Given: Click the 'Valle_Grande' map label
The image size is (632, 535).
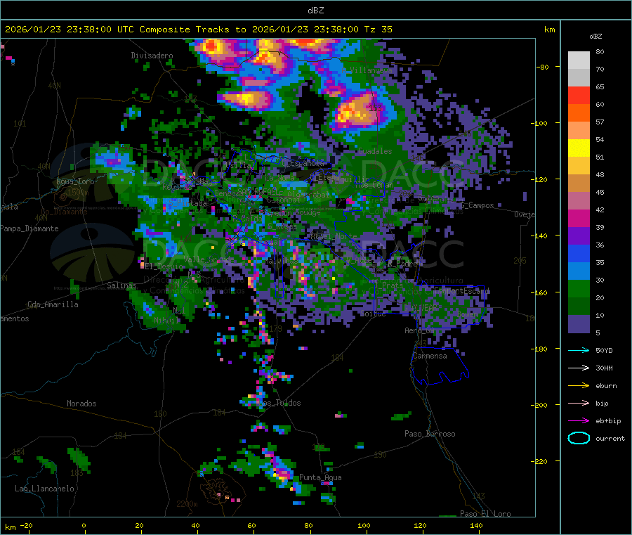Looking at the screenshot, I should 209,259.
